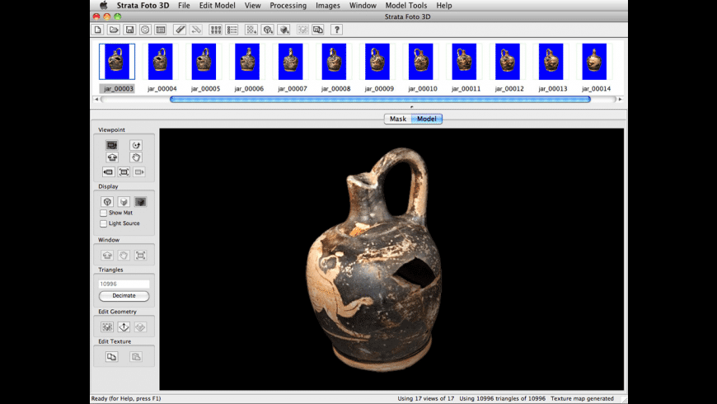Click the New document toolbar icon
This screenshot has width=717, height=404.
(x=98, y=30)
